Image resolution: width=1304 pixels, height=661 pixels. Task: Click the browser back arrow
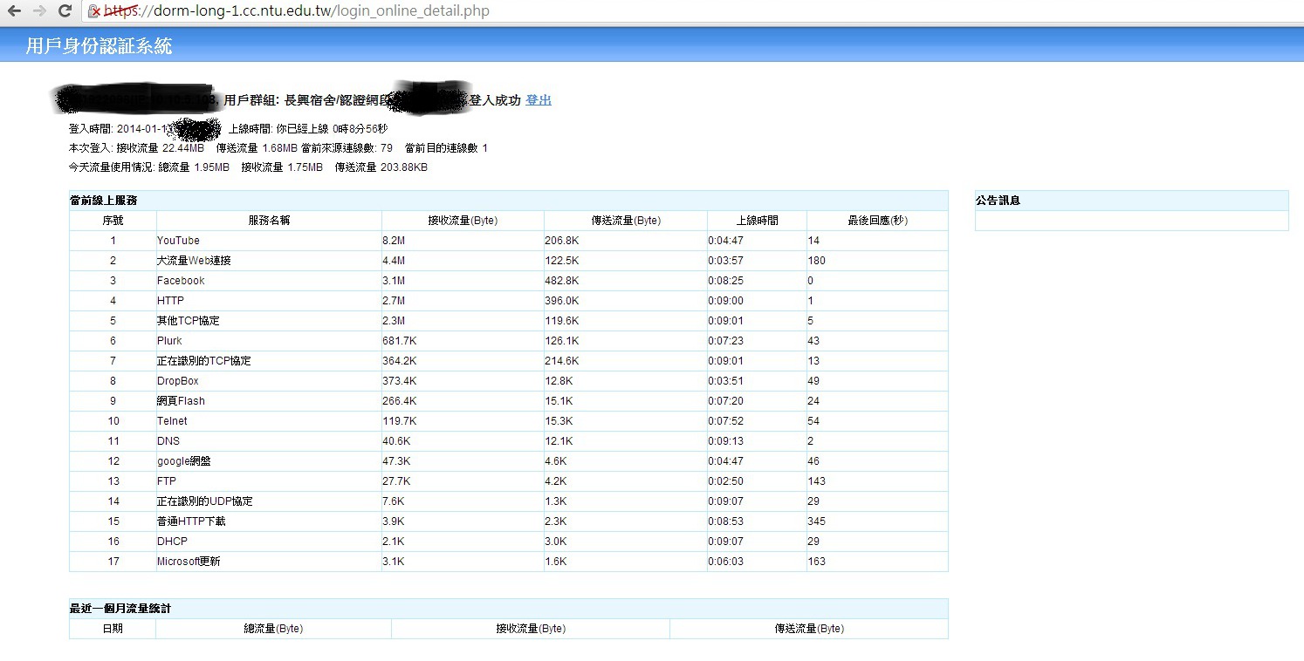[x=15, y=11]
